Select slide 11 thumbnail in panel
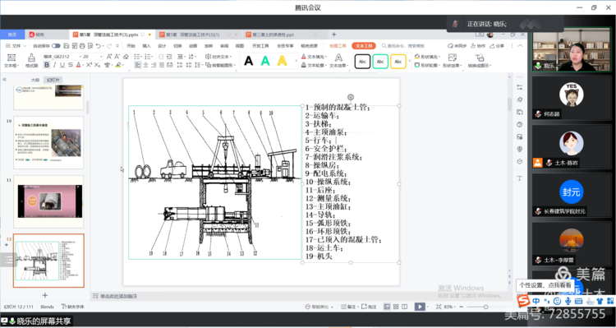Screen dimensions: 616x328 (48, 201)
